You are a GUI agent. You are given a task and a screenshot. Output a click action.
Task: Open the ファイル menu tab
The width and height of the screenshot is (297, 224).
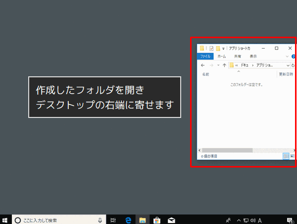point(205,56)
